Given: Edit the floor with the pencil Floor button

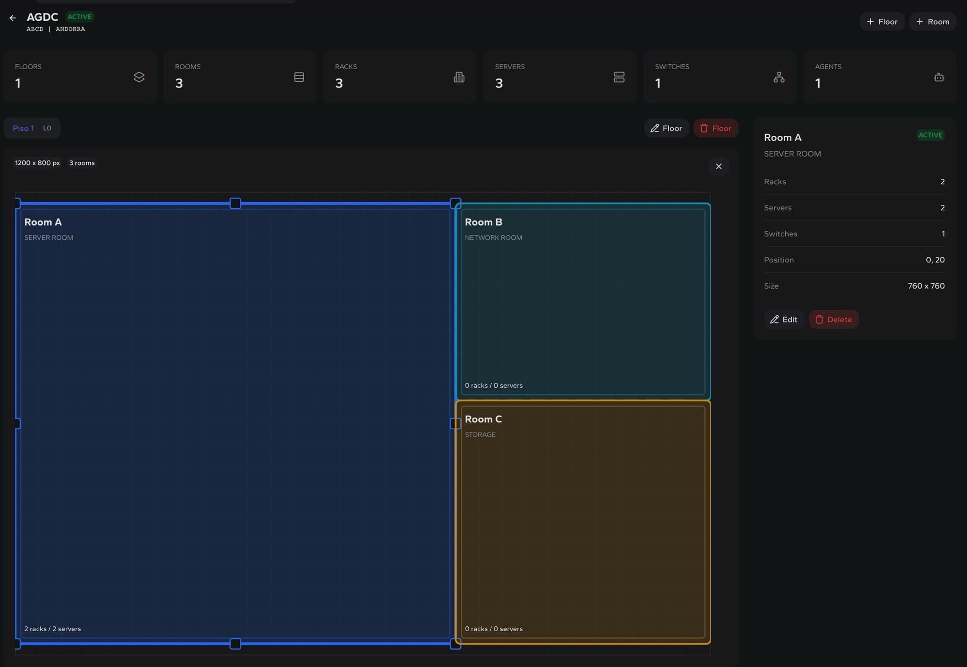Looking at the screenshot, I should pyautogui.click(x=666, y=128).
